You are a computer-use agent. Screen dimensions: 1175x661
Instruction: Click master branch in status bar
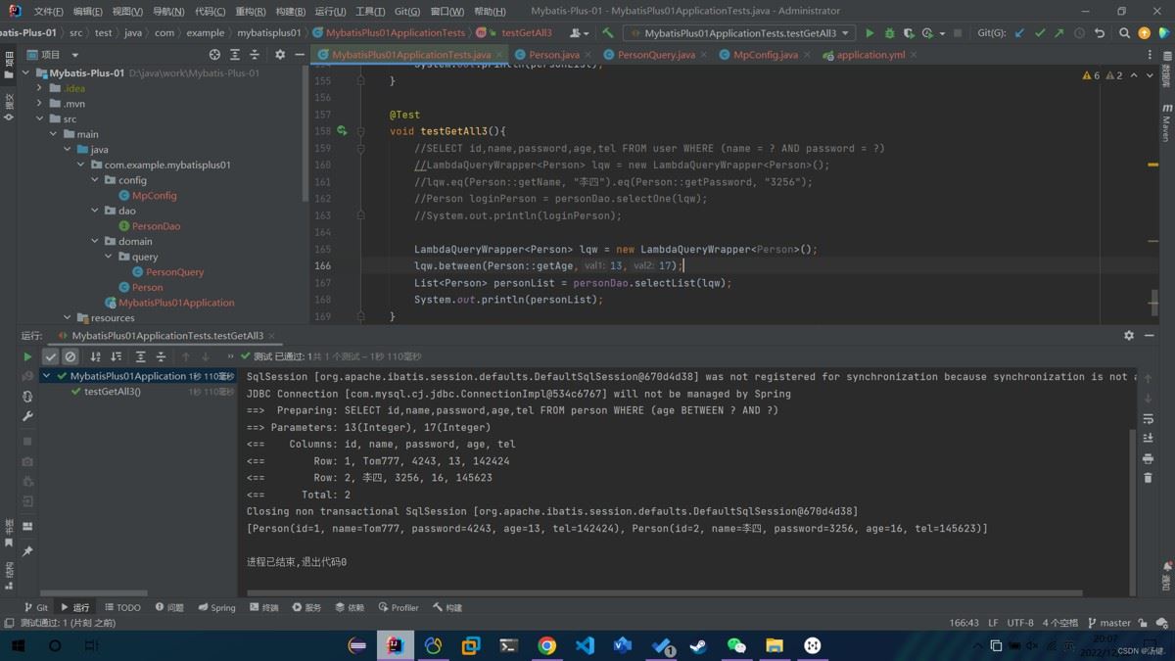[1108, 623]
